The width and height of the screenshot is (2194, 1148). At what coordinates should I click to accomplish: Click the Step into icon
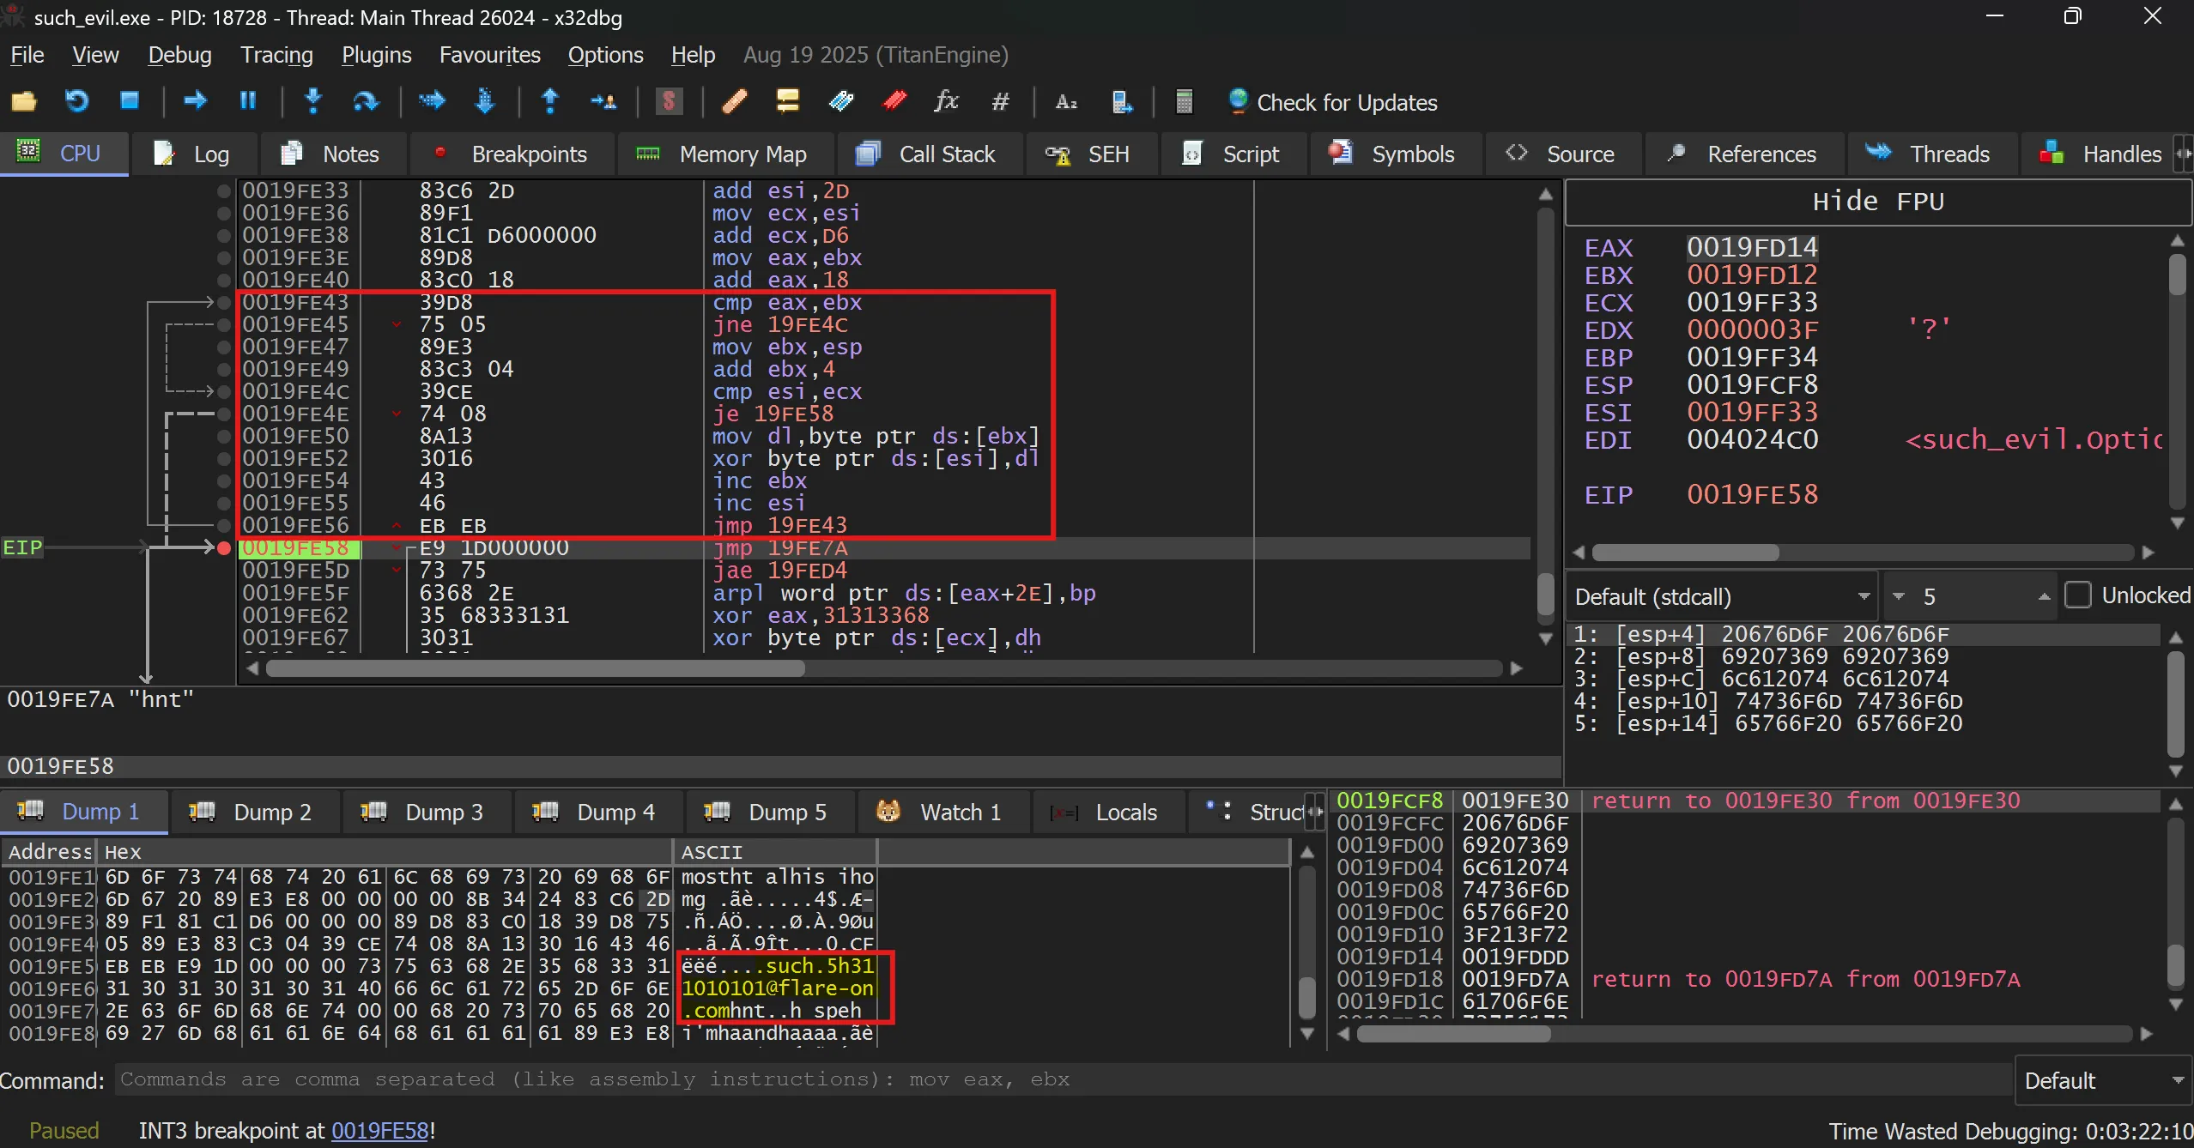click(x=313, y=102)
